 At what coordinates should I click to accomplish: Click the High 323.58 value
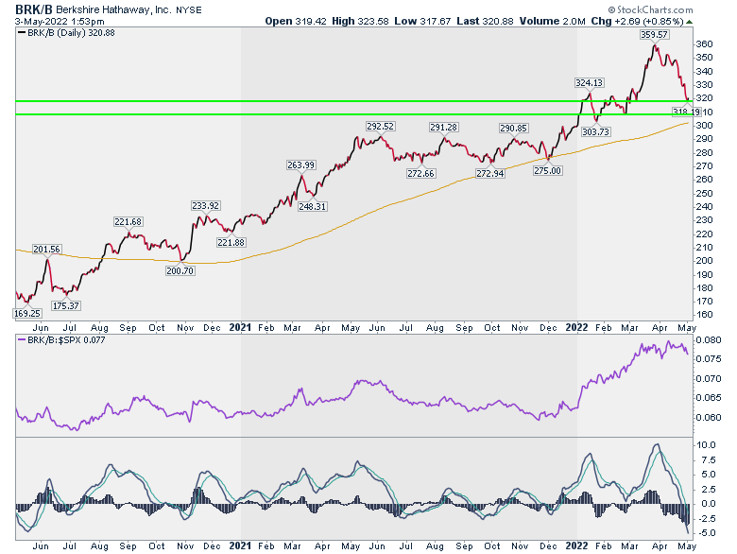tap(360, 21)
